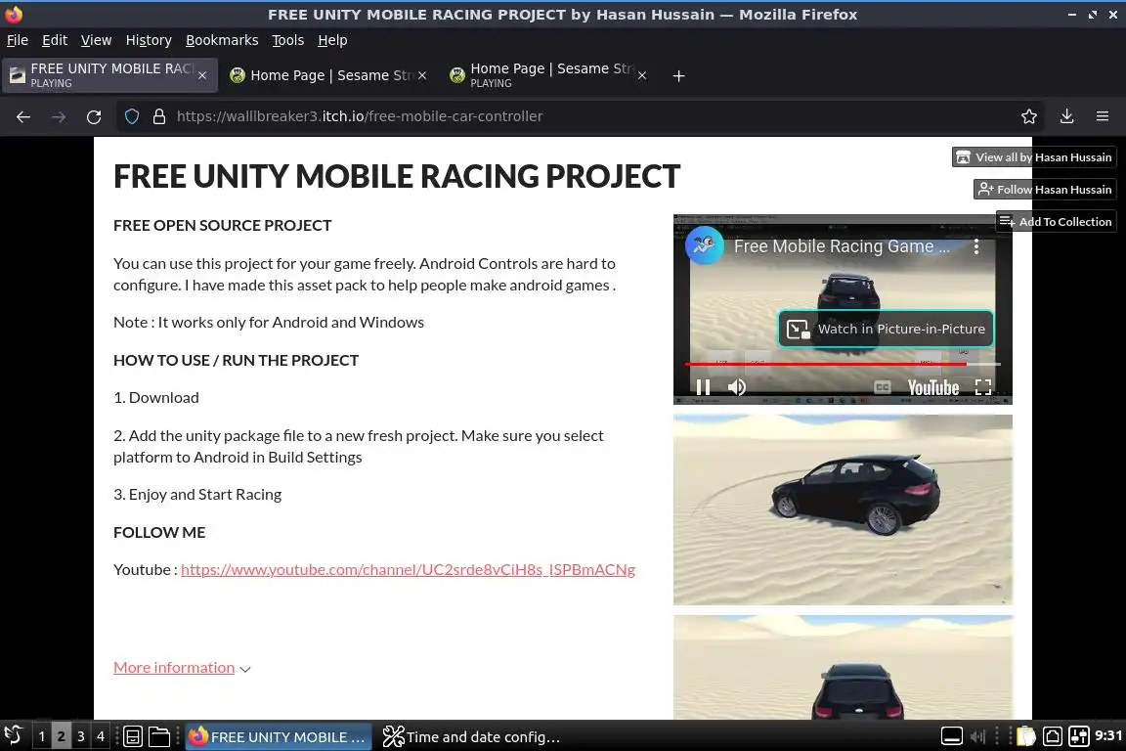Click the FREE UNITY MOBILE RACING PROJECT heading
Viewport: 1126px width, 751px height.
pyautogui.click(x=397, y=177)
